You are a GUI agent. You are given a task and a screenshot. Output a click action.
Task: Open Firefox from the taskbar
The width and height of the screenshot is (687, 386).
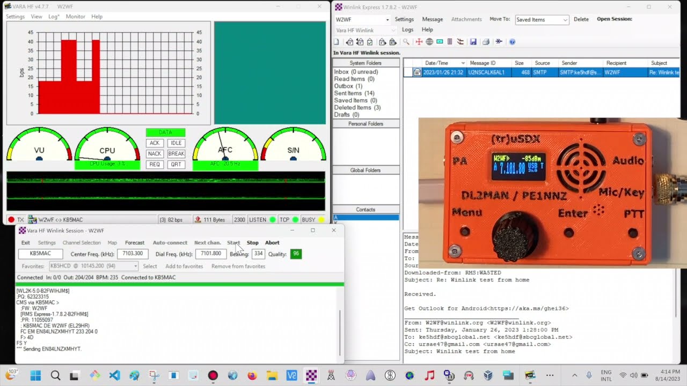(252, 375)
